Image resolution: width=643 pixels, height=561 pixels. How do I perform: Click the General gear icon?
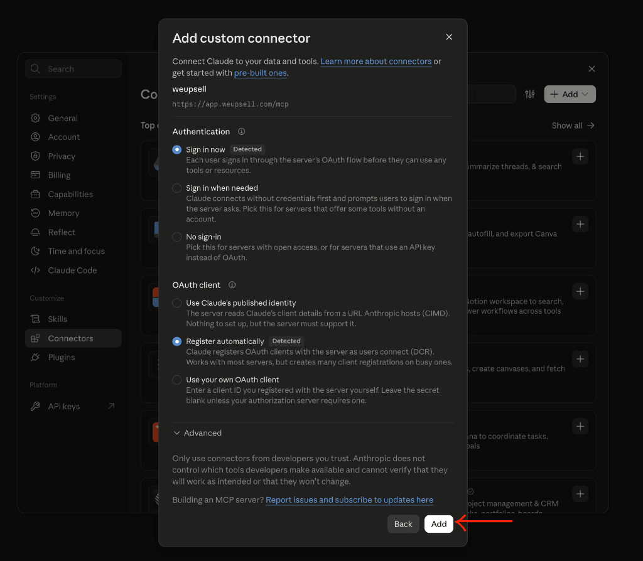click(35, 119)
